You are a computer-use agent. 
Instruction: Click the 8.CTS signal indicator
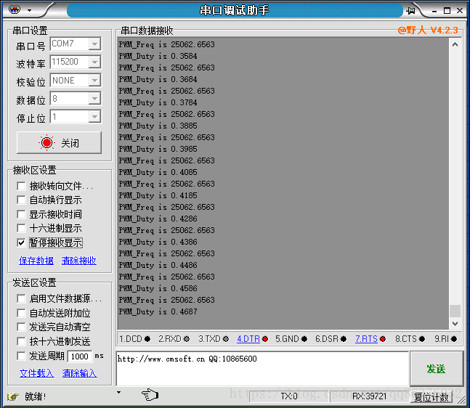pos(410,339)
